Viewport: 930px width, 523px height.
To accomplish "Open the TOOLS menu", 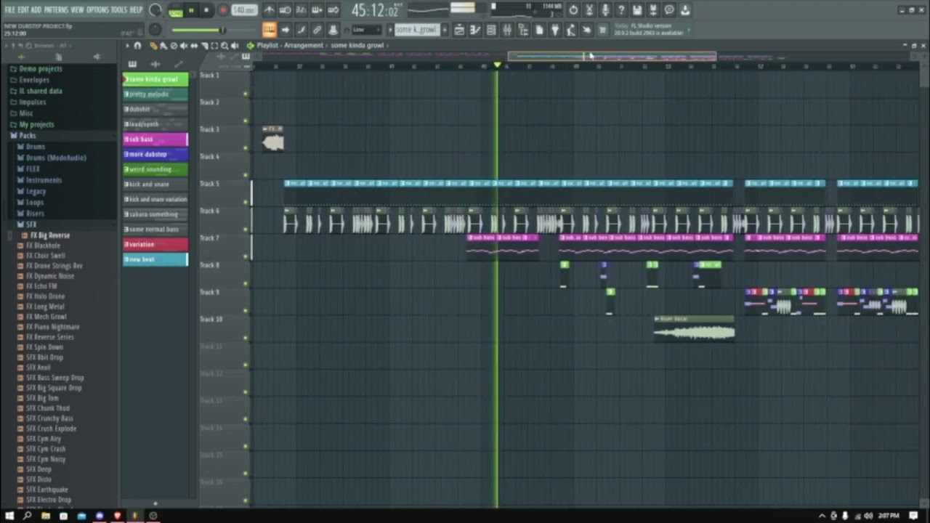I will [x=119, y=10].
